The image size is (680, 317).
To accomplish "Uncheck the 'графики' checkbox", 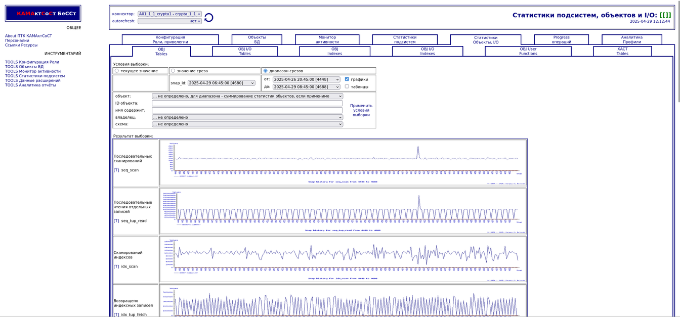I will pos(347,79).
